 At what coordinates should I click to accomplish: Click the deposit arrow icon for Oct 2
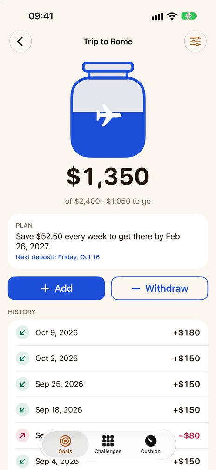pos(22,358)
